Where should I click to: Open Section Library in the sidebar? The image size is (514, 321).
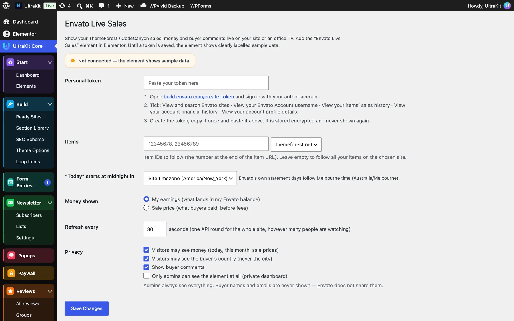pyautogui.click(x=32, y=128)
